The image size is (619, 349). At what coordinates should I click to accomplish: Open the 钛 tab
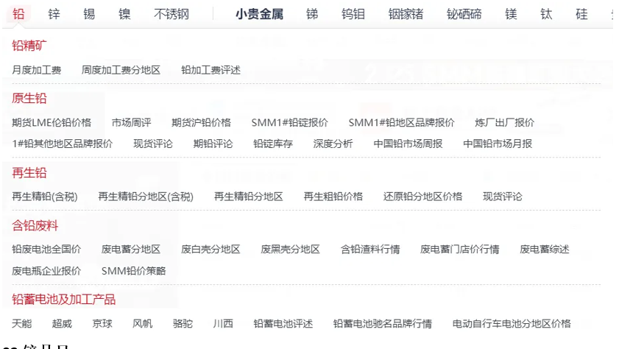(x=546, y=14)
